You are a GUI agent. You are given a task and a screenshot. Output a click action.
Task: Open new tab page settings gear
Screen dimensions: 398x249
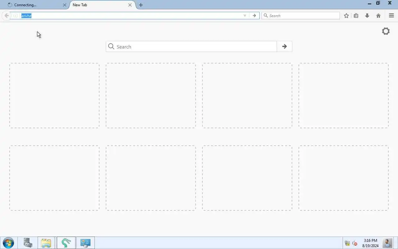pyautogui.click(x=386, y=31)
